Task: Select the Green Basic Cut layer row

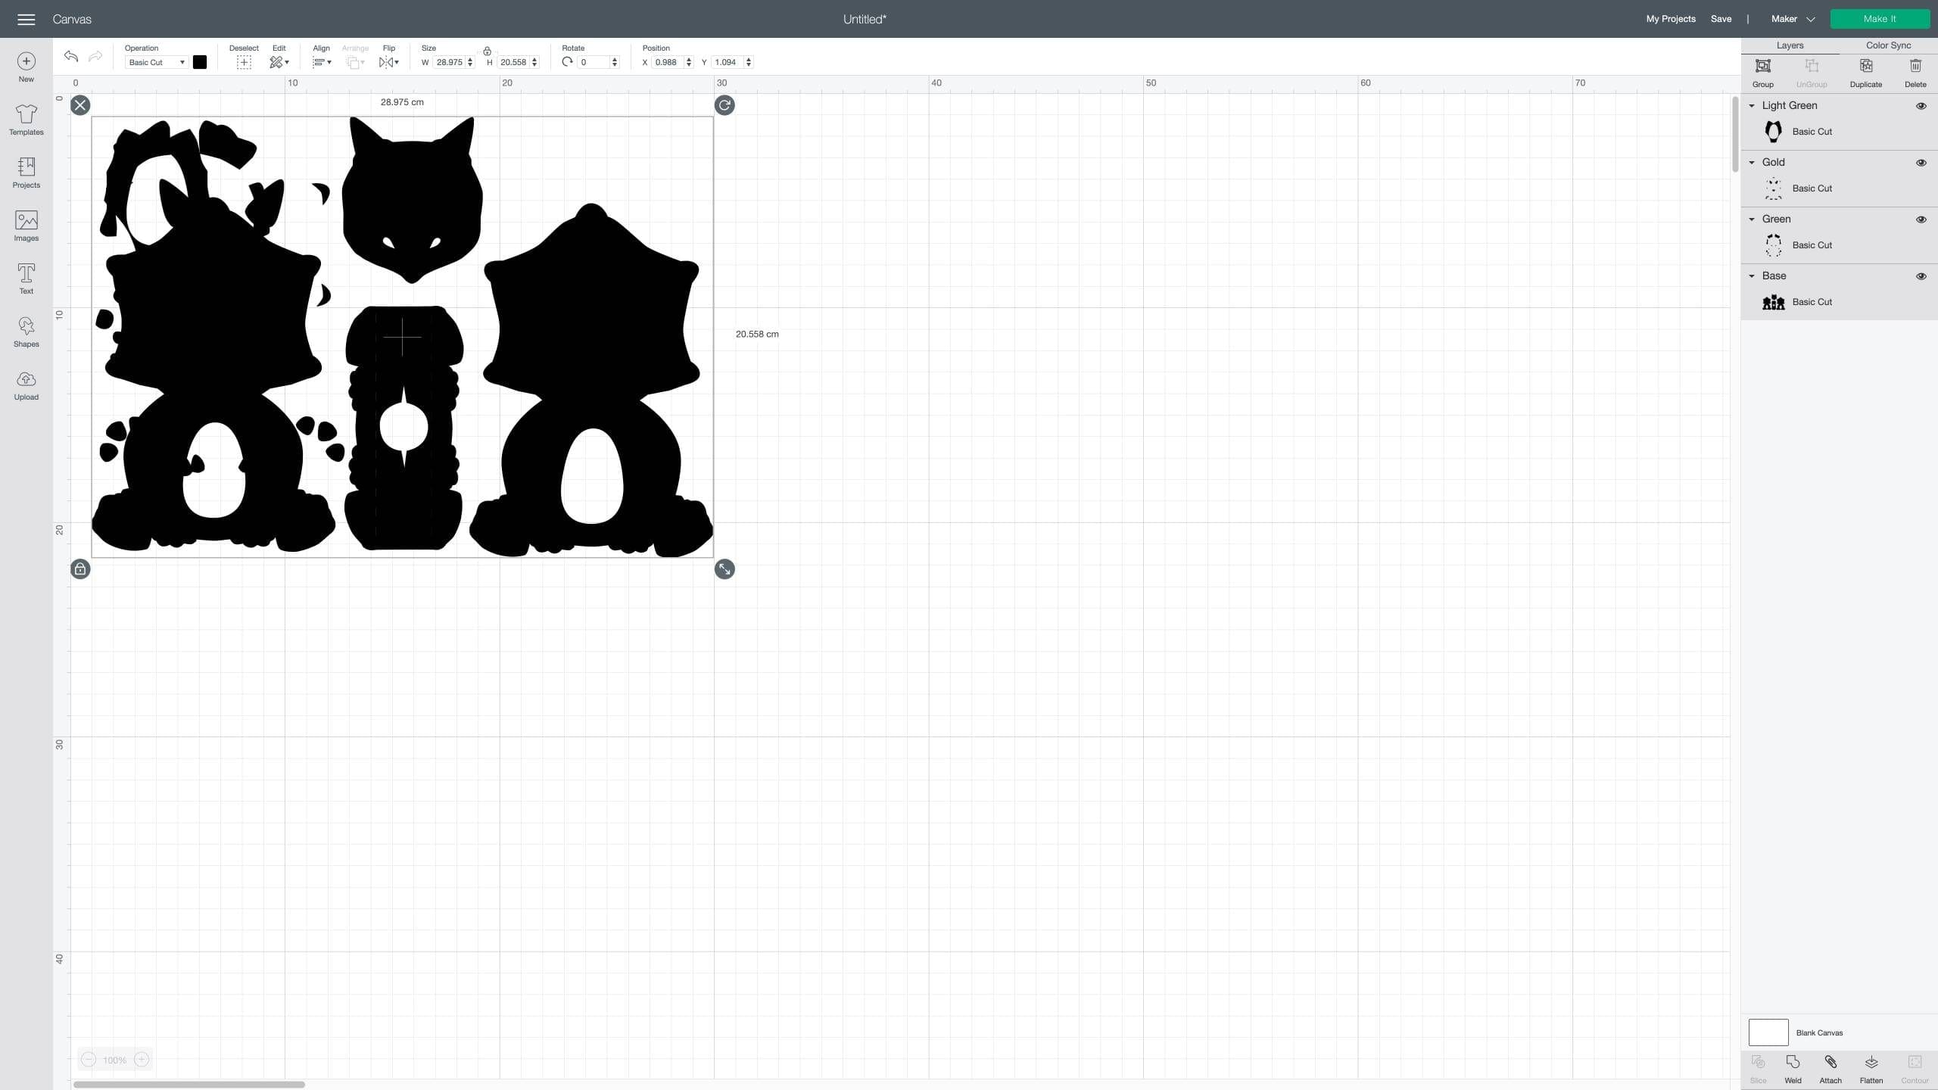Action: pyautogui.click(x=1839, y=245)
